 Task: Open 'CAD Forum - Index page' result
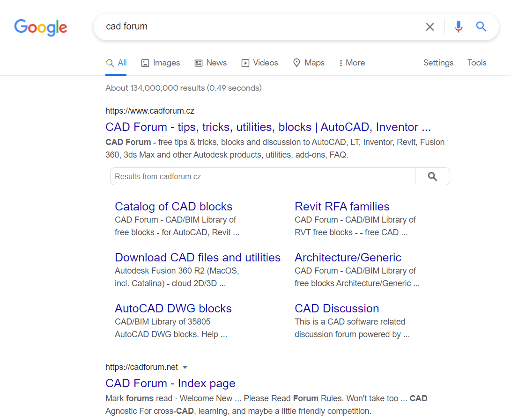point(170,383)
